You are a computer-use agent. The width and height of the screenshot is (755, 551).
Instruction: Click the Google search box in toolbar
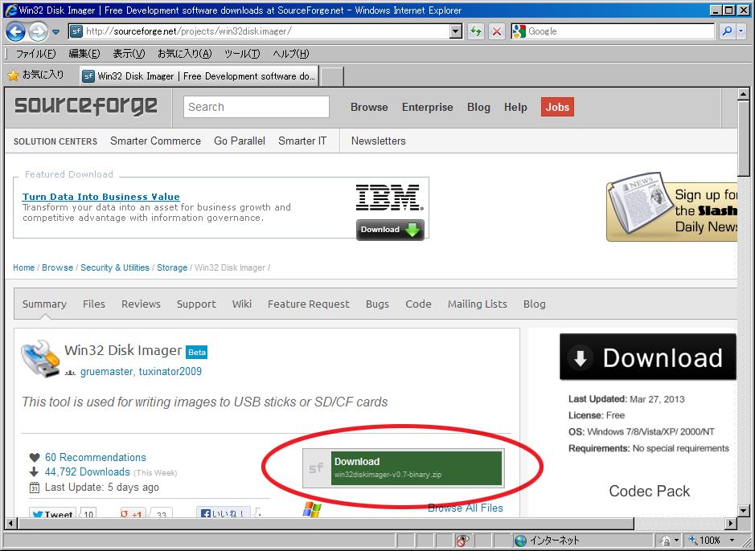point(620,31)
